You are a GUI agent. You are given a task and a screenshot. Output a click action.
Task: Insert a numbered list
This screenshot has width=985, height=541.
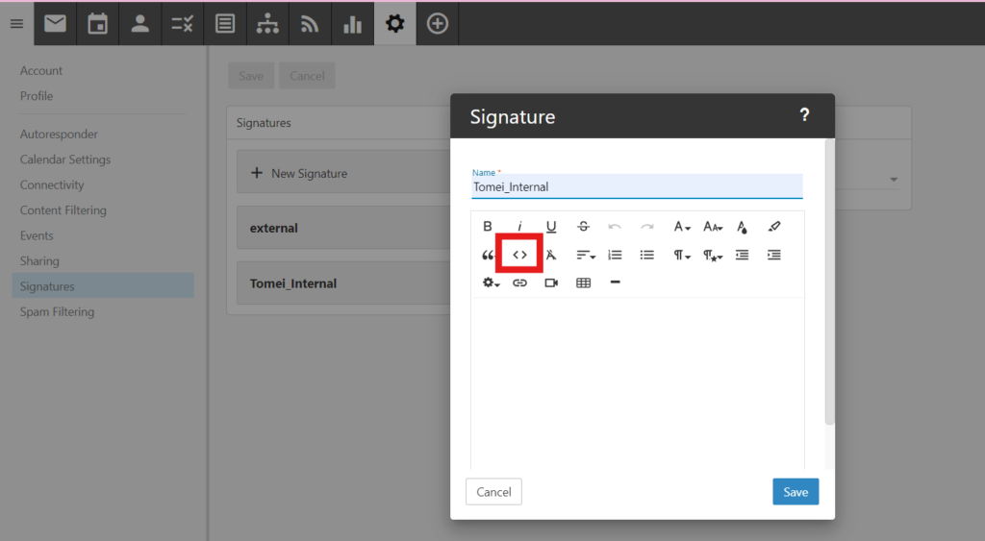click(616, 255)
